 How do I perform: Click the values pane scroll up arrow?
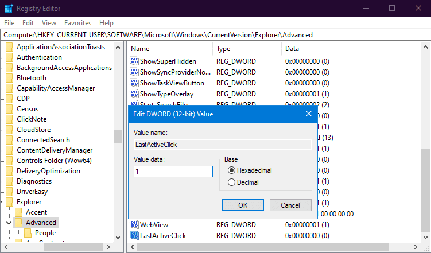click(425, 47)
